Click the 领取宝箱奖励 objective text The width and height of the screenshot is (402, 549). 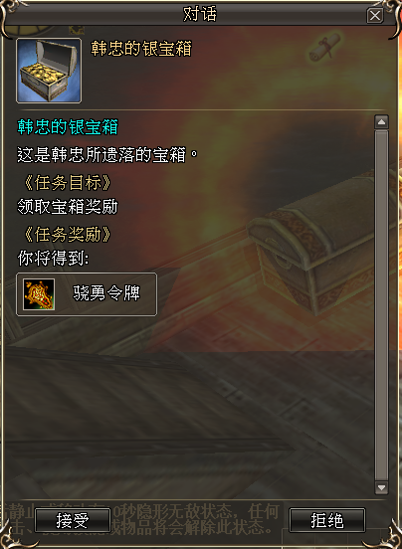point(68,207)
